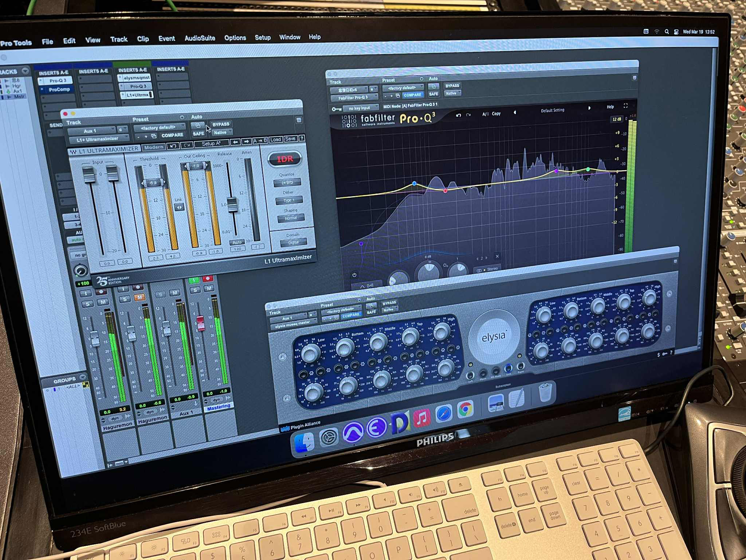This screenshot has width=746, height=560.
Task: Click the copy settings icon in L1 preset row
Action: point(154,136)
